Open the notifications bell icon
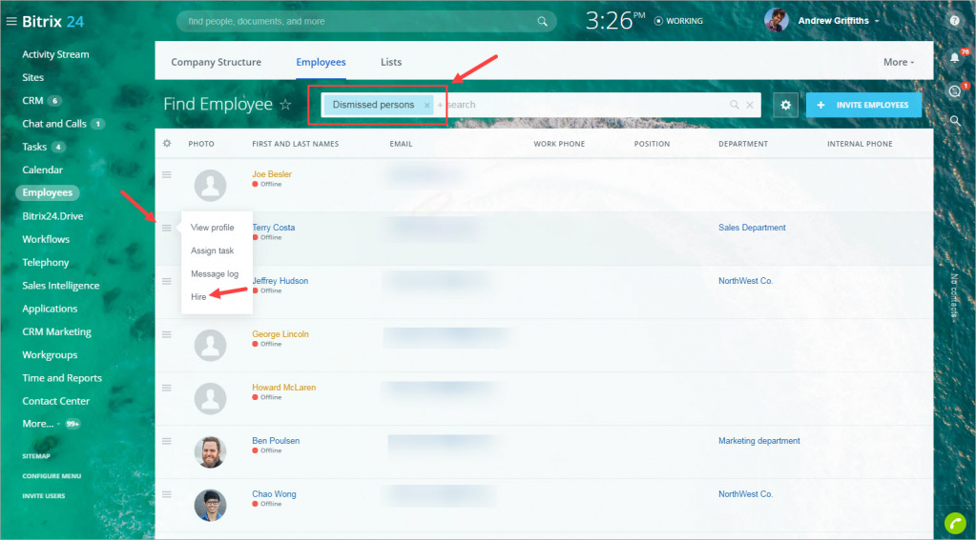The height and width of the screenshot is (540, 976). coord(954,58)
